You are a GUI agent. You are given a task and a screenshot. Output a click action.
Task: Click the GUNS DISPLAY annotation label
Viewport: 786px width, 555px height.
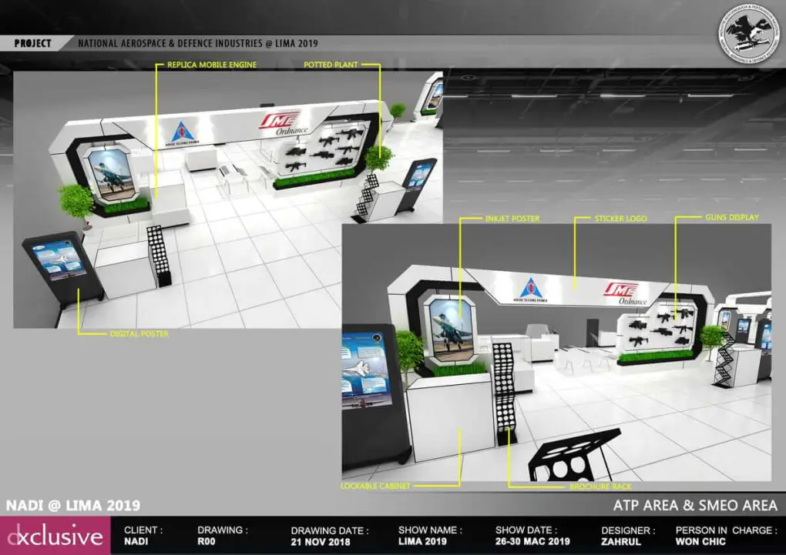click(x=731, y=218)
